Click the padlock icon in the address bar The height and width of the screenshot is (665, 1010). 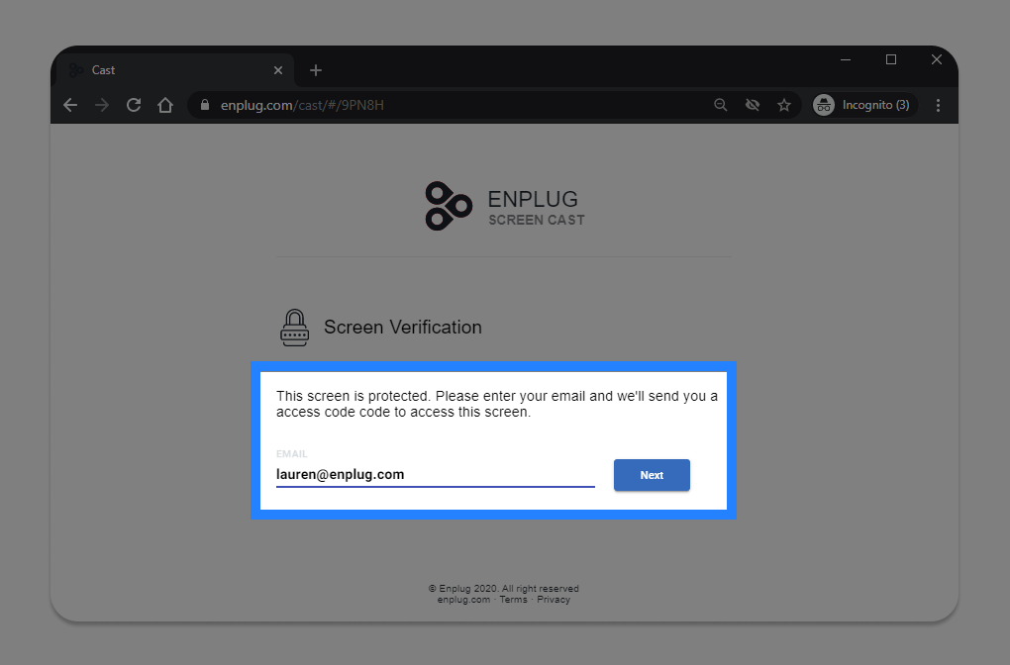205,105
